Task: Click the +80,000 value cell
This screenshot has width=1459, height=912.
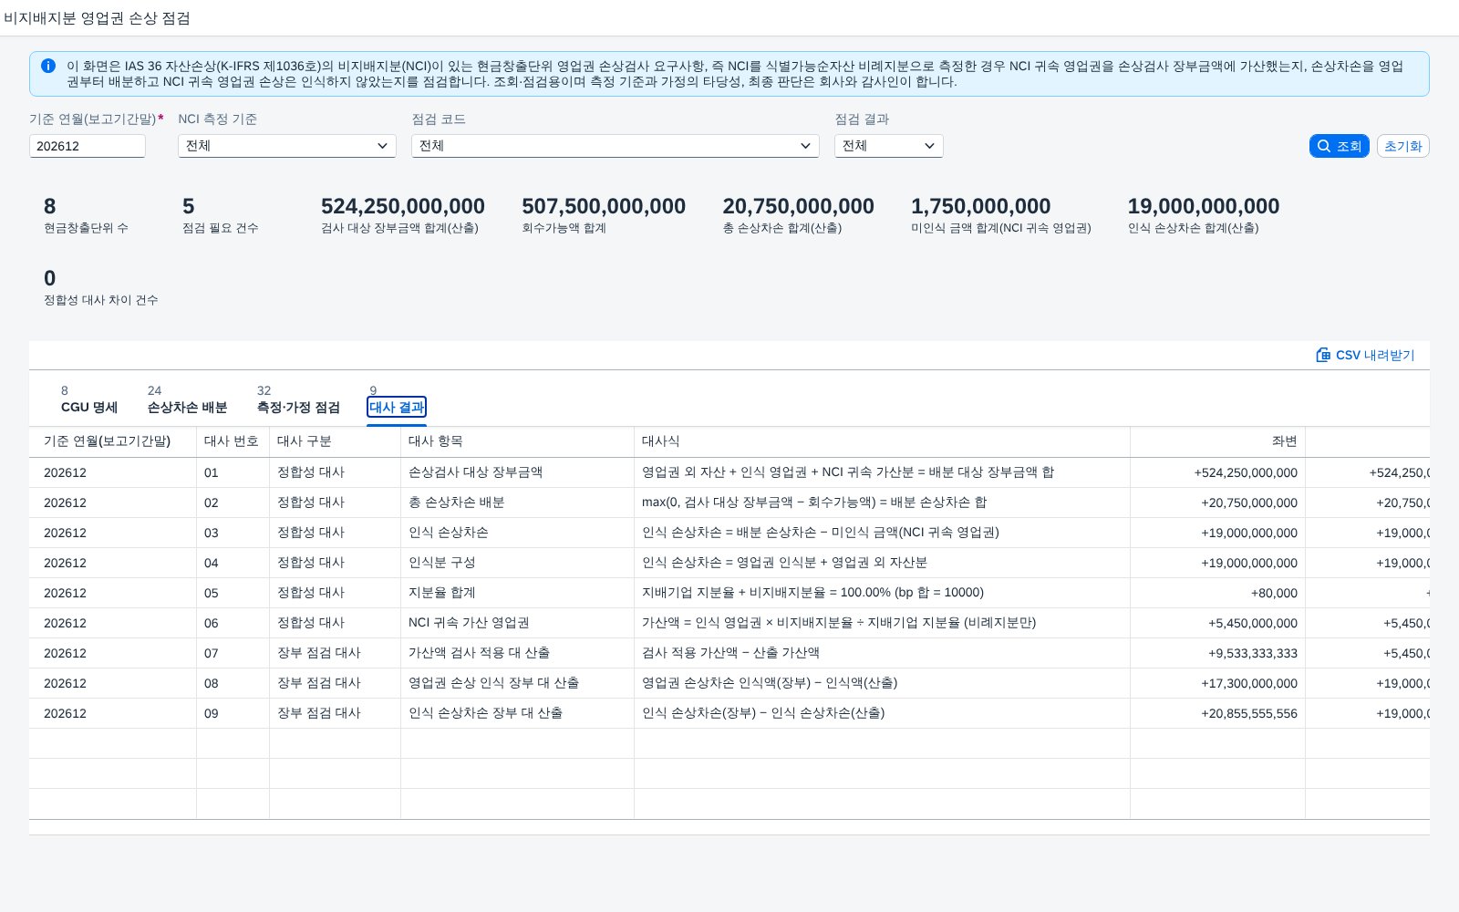Action: pyautogui.click(x=1217, y=593)
